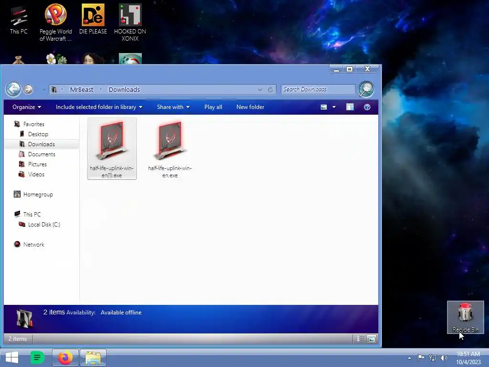Click Available offline text in details pane

(121, 313)
